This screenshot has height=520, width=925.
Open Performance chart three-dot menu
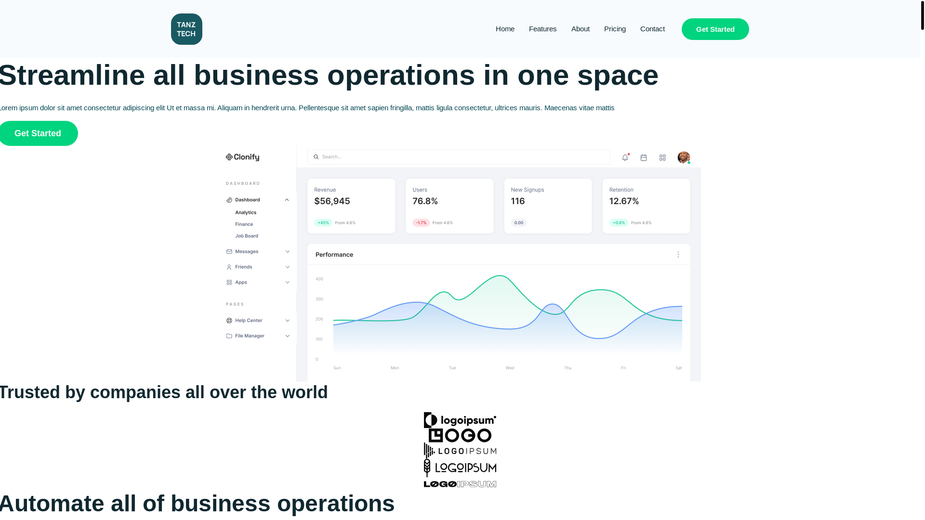[678, 254]
